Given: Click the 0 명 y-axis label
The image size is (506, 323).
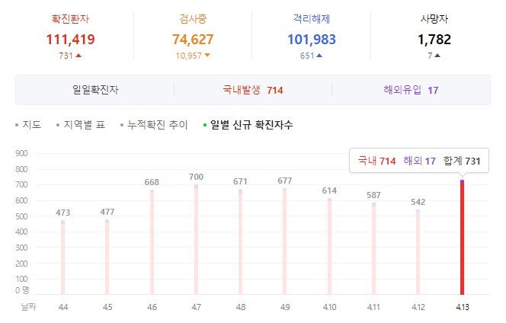Looking at the screenshot, I should coord(22,290).
